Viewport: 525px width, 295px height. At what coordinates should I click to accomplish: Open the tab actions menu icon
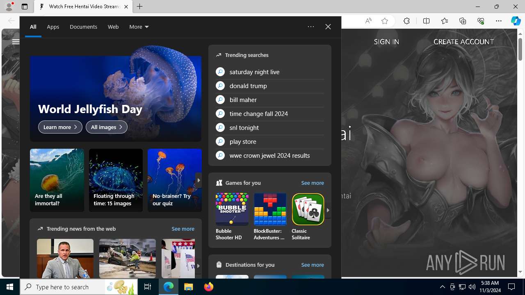pos(25,7)
